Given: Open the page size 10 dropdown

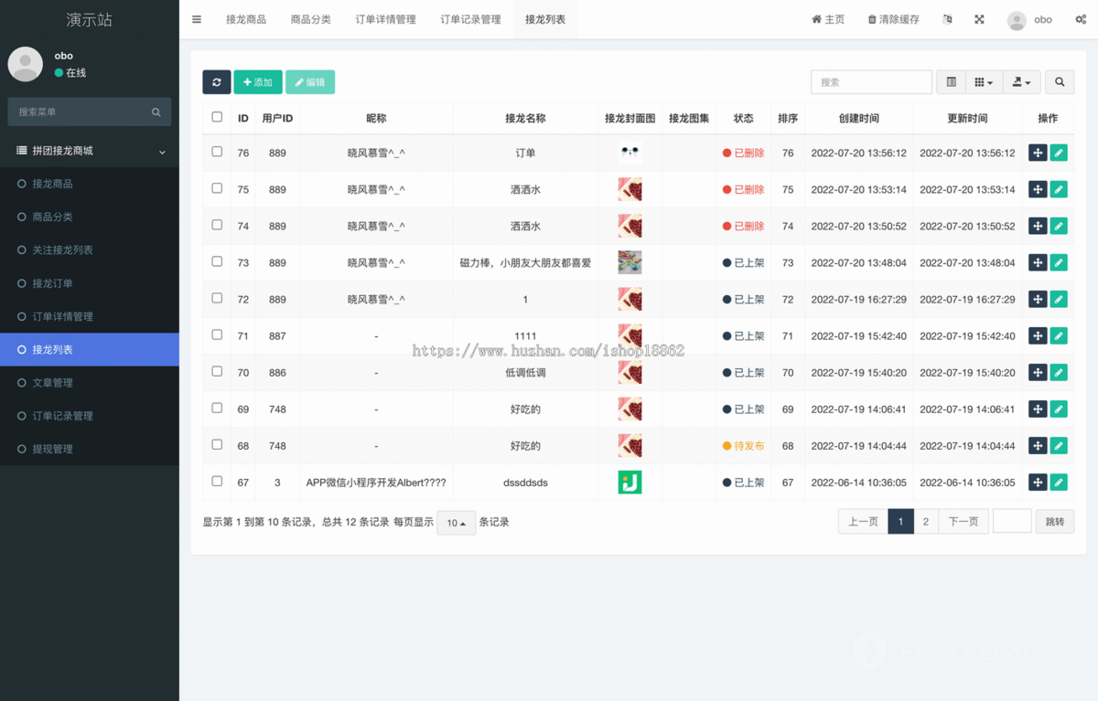Looking at the screenshot, I should [456, 522].
